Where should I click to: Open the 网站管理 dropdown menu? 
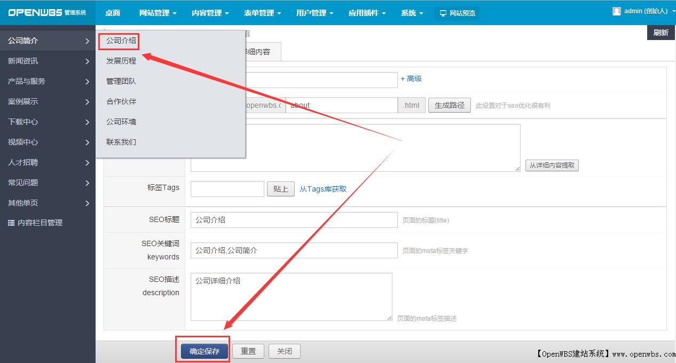tap(157, 13)
